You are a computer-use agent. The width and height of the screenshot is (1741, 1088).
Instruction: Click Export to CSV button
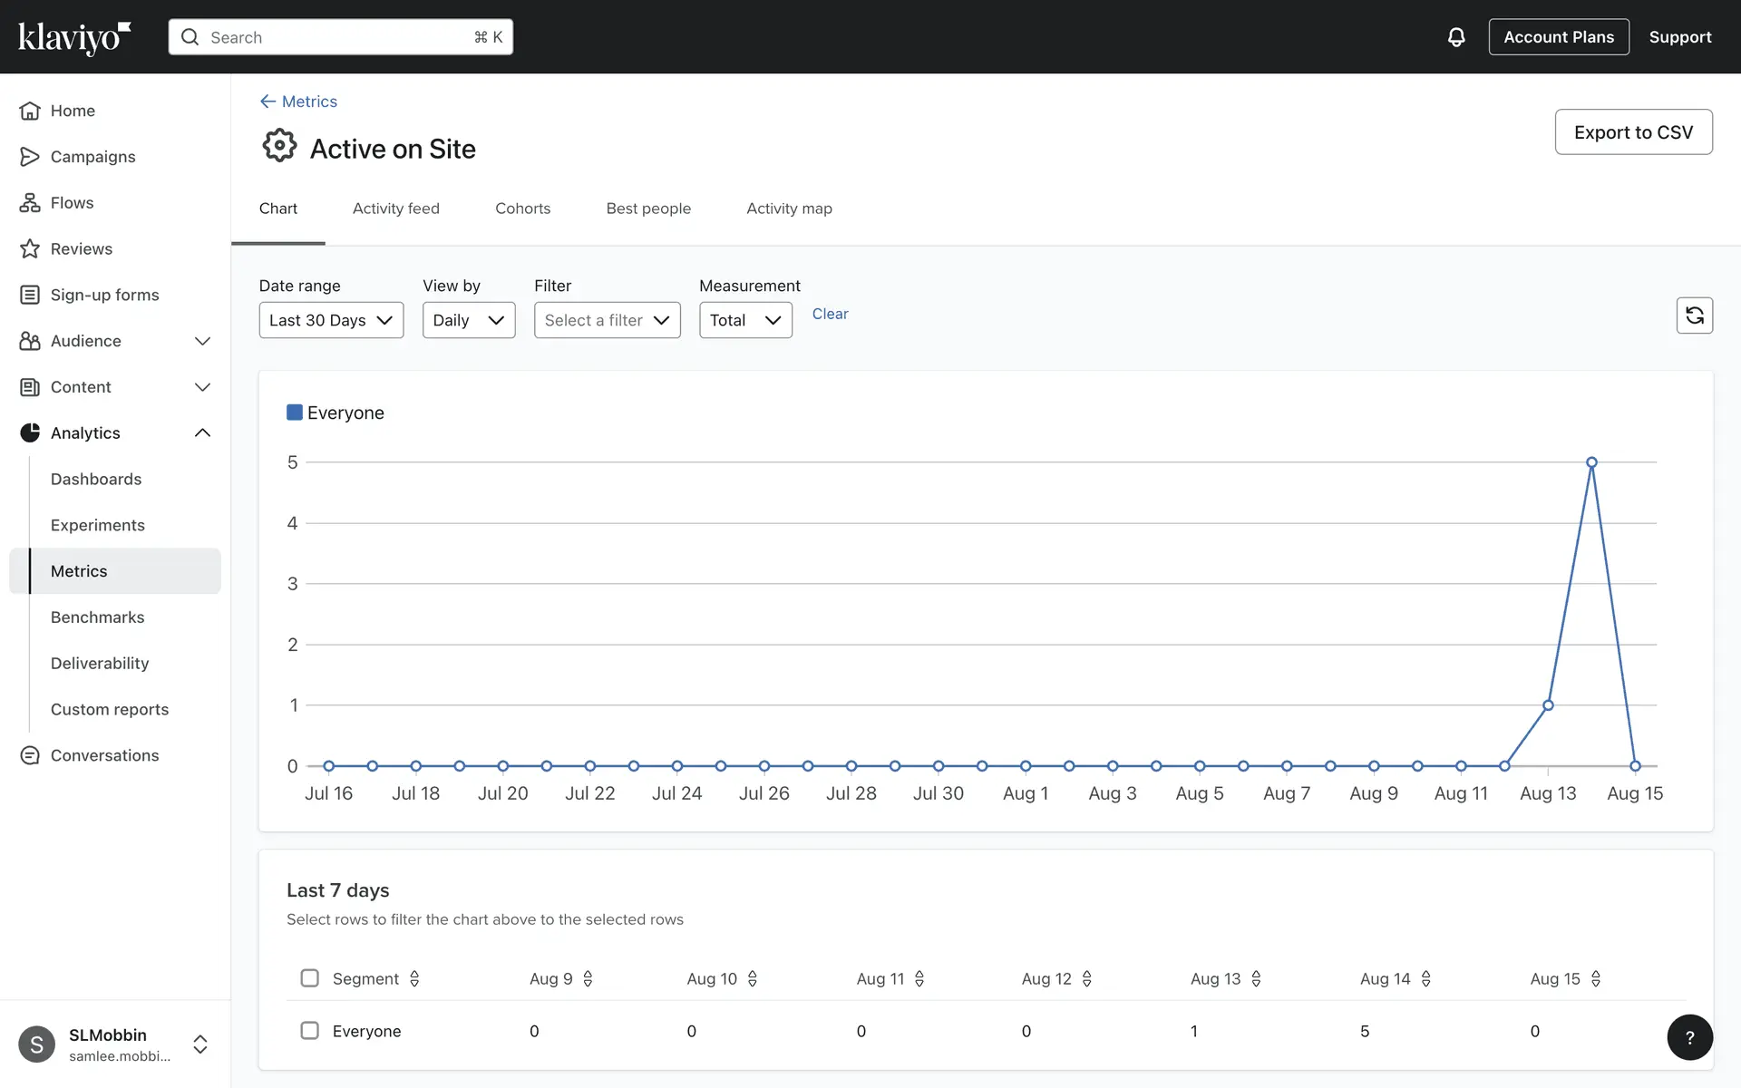(x=1633, y=132)
